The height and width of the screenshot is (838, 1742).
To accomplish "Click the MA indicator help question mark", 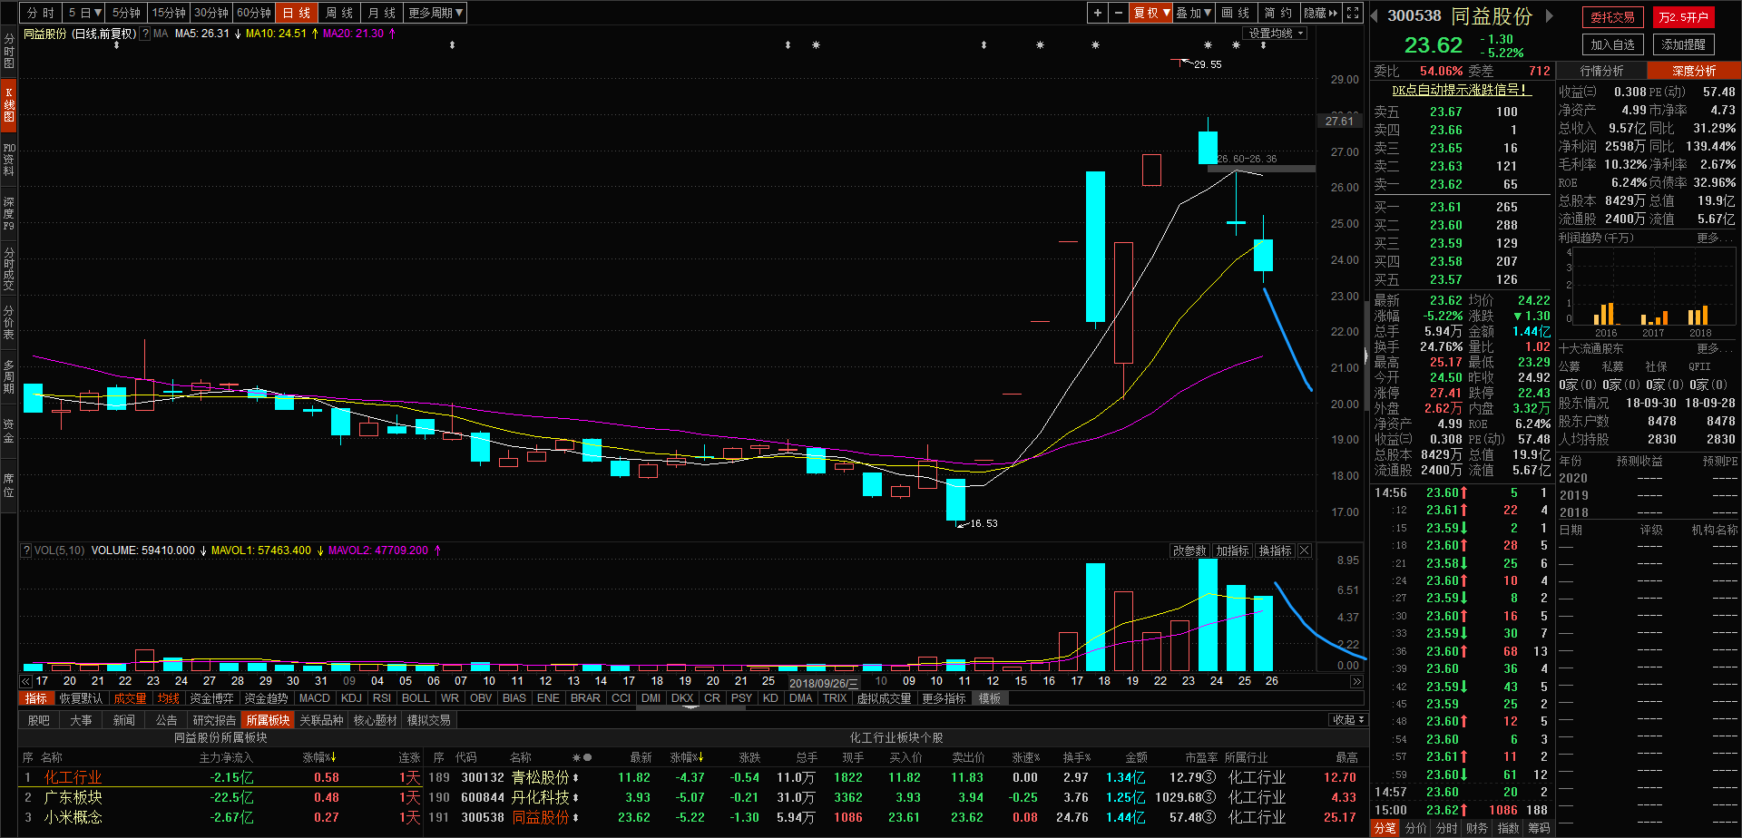I will click(x=145, y=34).
